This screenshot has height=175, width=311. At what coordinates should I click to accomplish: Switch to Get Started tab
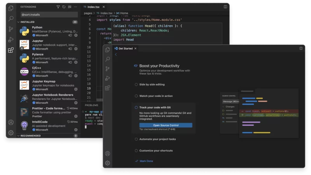pyautogui.click(x=125, y=48)
